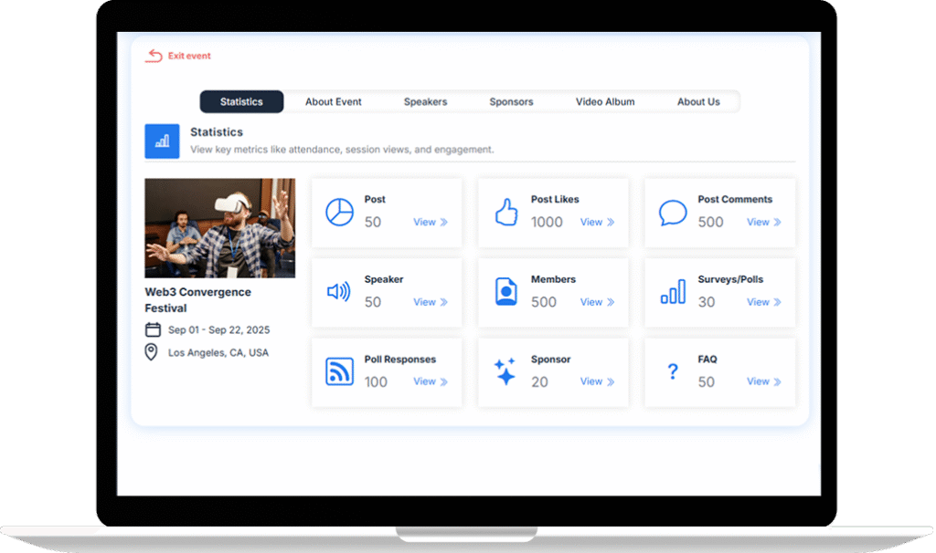Go to the Video Album tab
Screen dimensions: 936x553
(605, 102)
